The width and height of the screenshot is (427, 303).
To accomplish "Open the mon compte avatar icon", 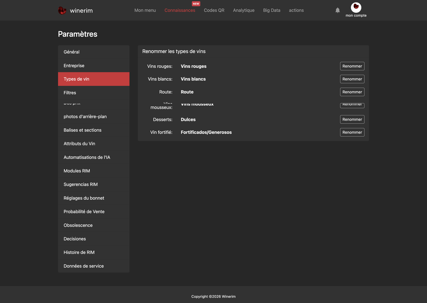I will (356, 7).
